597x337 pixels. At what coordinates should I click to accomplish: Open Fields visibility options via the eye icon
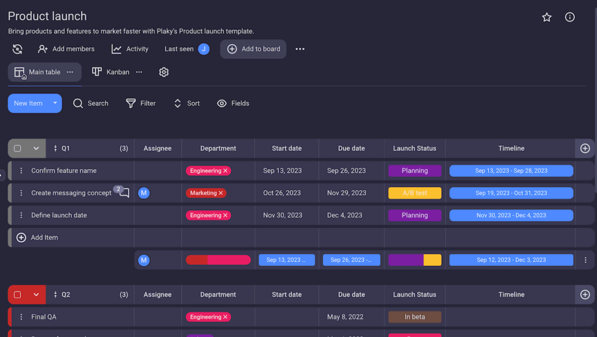click(222, 103)
